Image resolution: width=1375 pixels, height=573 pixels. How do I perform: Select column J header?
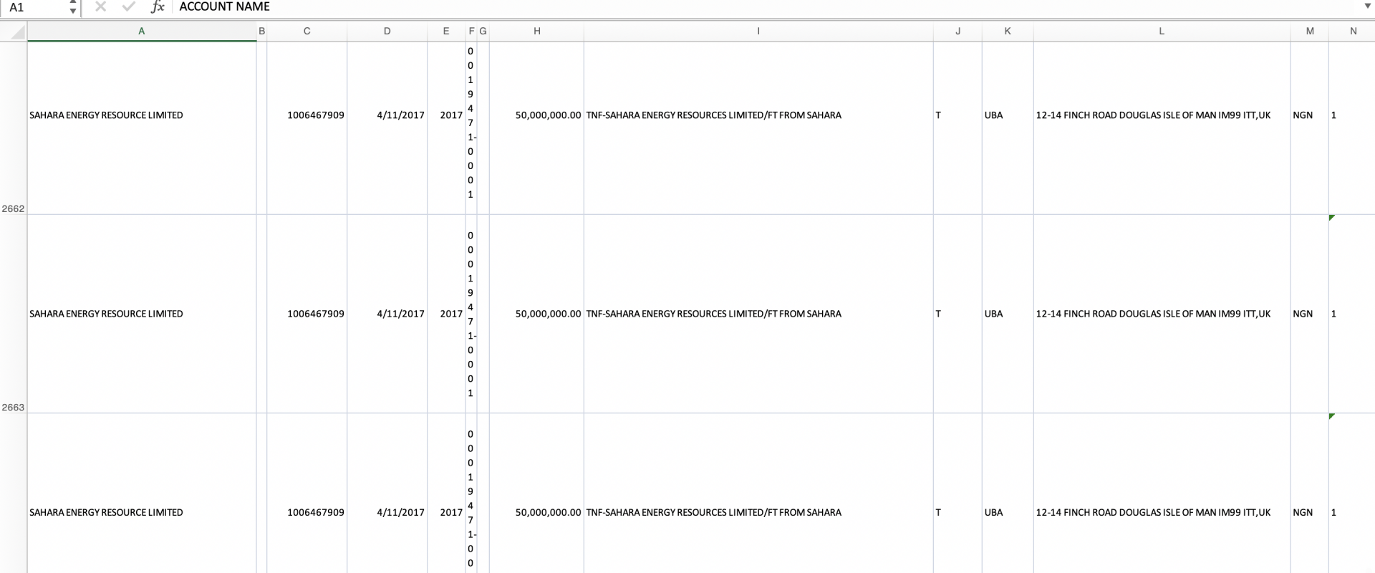957,32
